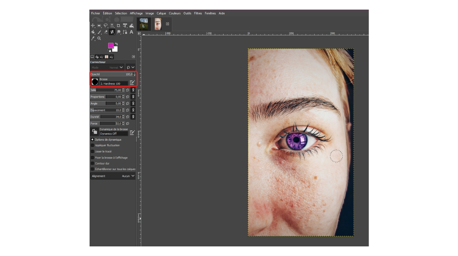Swap foreground and background colors
The image size is (458, 256).
click(x=116, y=44)
